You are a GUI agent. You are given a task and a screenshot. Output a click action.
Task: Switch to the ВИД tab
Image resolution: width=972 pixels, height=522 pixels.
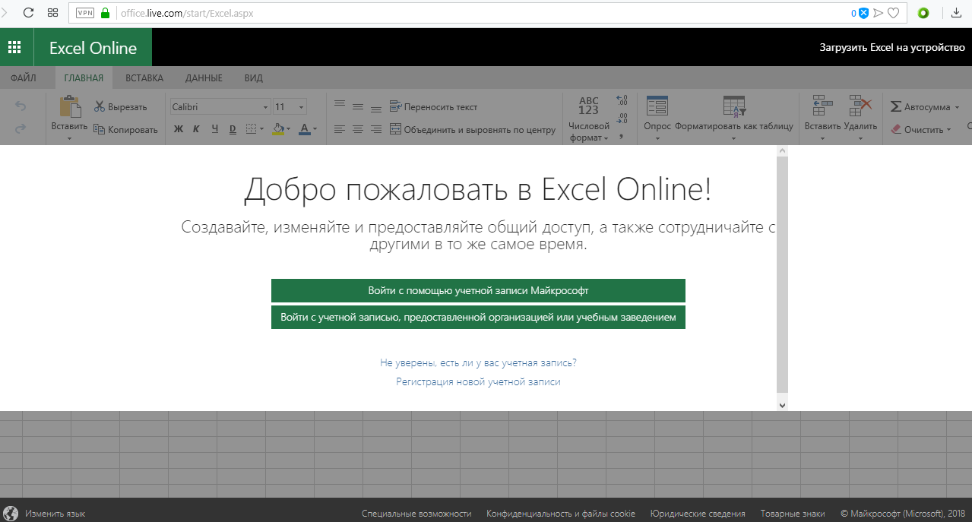(254, 78)
